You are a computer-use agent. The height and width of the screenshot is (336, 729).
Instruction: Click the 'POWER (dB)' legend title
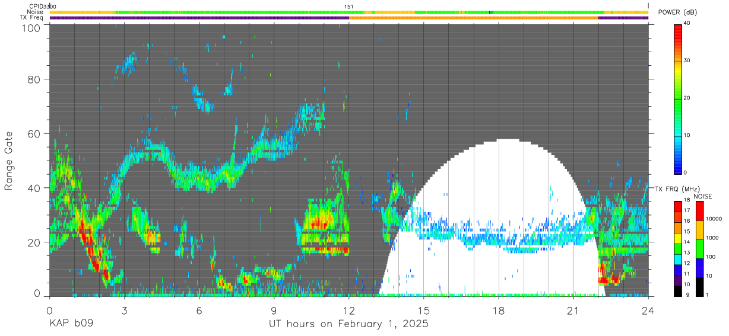pos(677,12)
